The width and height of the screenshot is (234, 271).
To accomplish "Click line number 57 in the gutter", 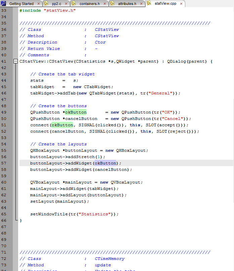I will point(4,163).
